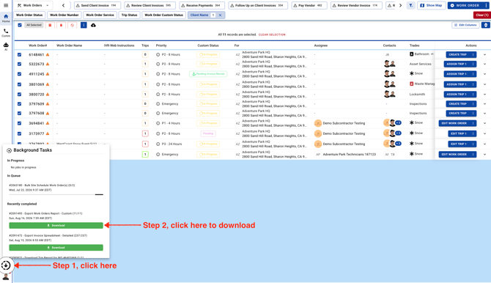The image size is (491, 283).
Task: Open the Review Client Invoices tab
Action: click(150, 5)
